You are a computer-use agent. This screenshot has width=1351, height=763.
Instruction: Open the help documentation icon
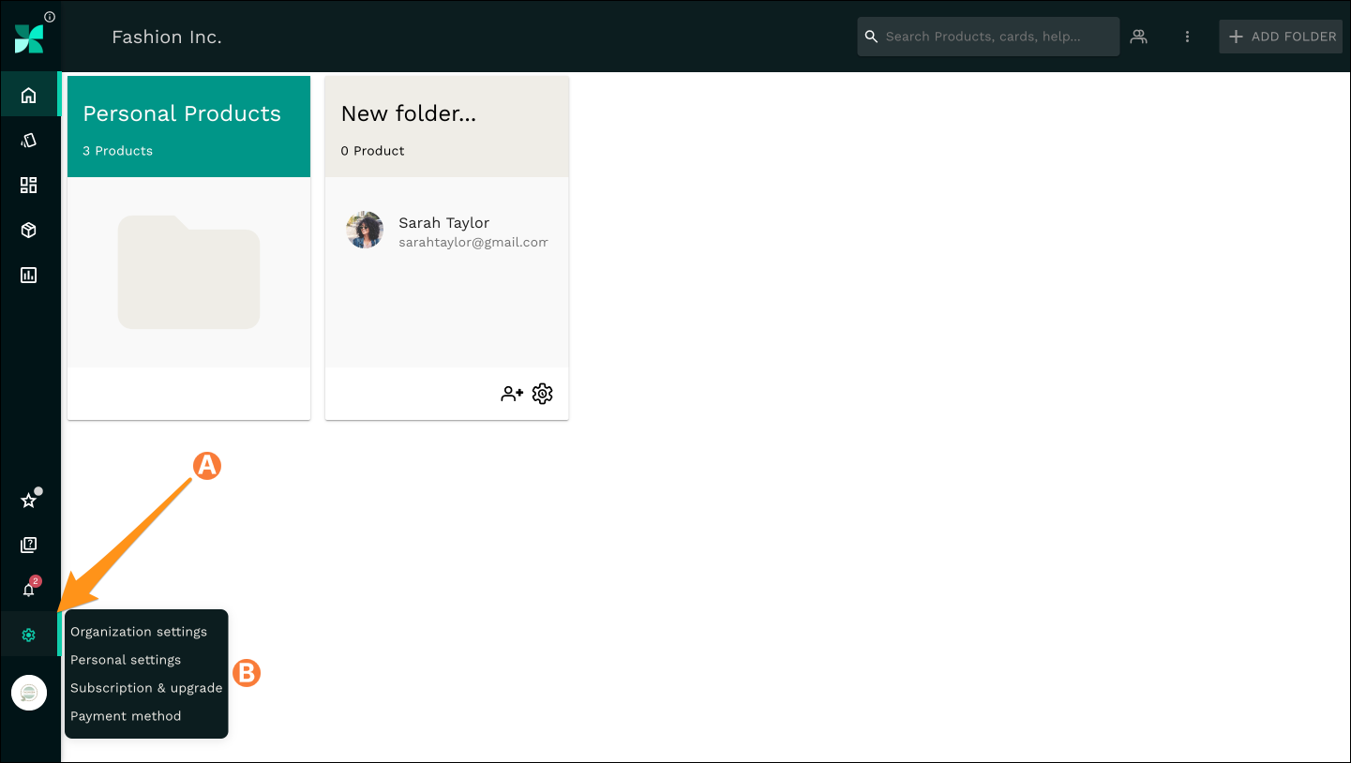pyautogui.click(x=29, y=545)
